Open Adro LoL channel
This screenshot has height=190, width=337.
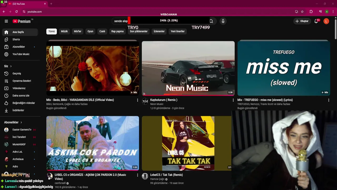tap(20, 152)
